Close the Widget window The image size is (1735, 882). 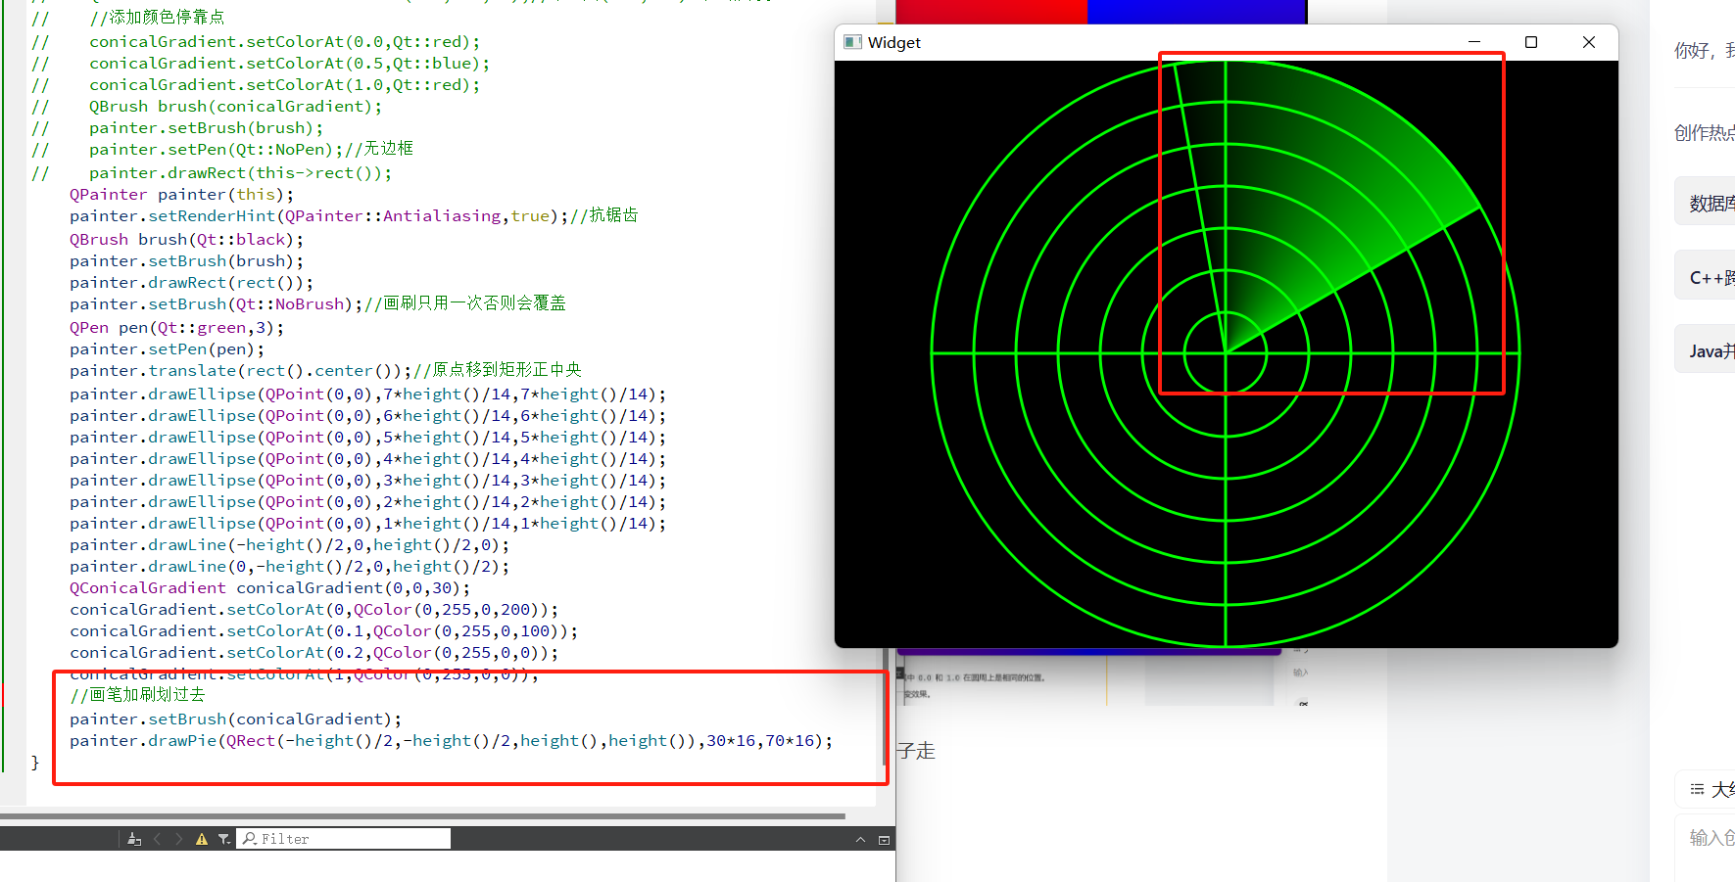click(1589, 42)
